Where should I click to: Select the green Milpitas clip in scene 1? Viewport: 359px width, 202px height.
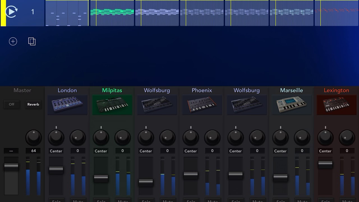click(112, 13)
